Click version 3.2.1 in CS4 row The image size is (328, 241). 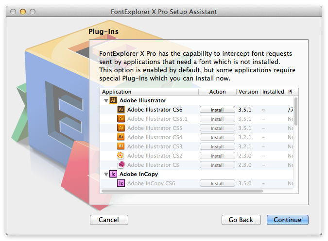[245, 137]
